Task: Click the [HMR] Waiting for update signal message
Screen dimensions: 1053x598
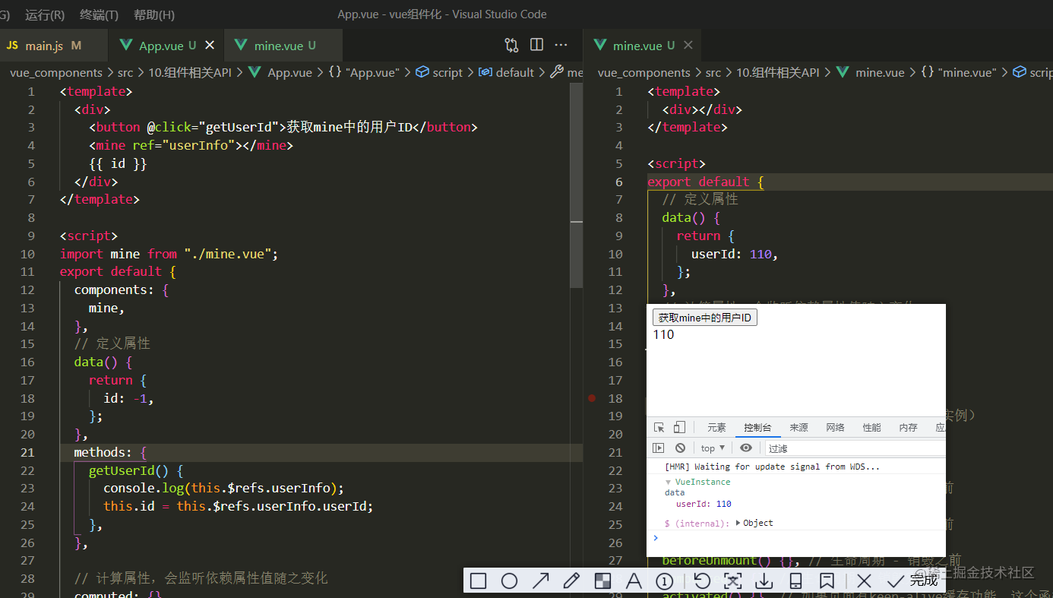Action: [772, 467]
